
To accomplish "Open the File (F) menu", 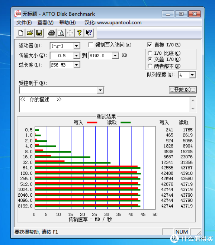I will 24,23.
